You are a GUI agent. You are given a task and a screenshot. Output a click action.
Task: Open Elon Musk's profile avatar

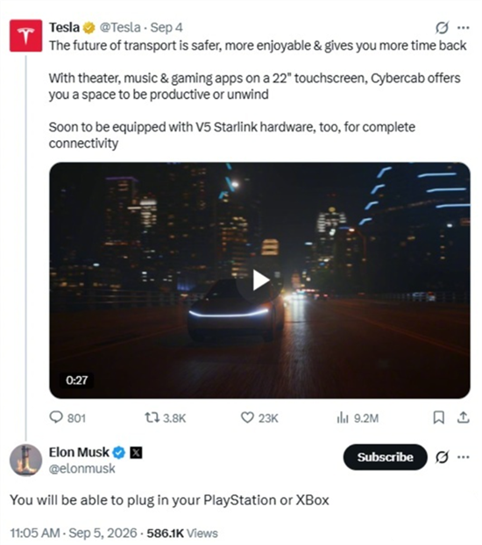coord(25,460)
